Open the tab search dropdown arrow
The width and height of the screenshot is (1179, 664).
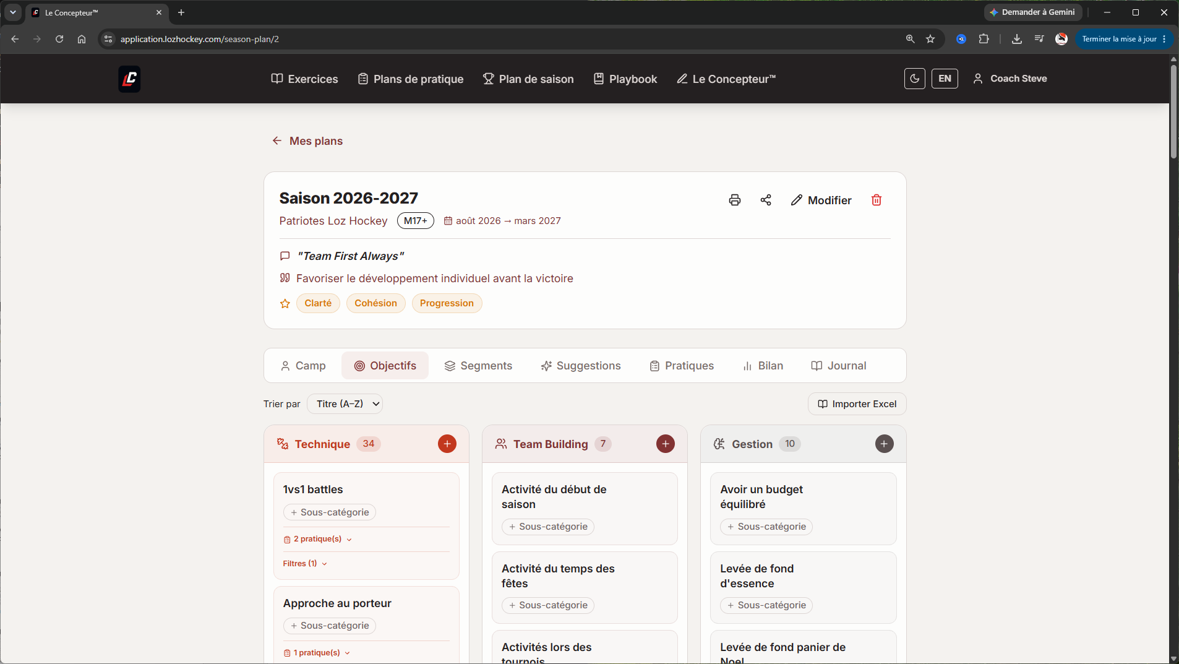(13, 12)
